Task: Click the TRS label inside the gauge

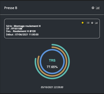Action: [52, 60]
